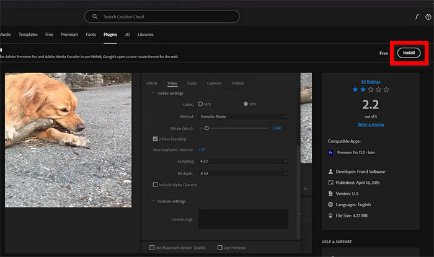Open the Video tab in export settings
This screenshot has height=257, width=434.
point(172,83)
